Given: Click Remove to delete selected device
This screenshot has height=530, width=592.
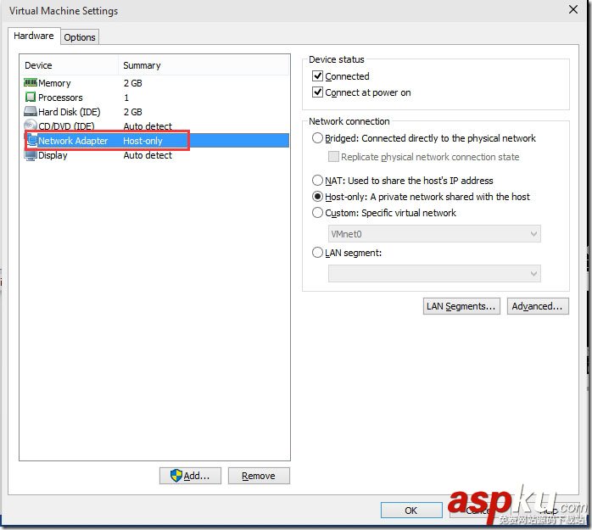Looking at the screenshot, I should pos(259,476).
